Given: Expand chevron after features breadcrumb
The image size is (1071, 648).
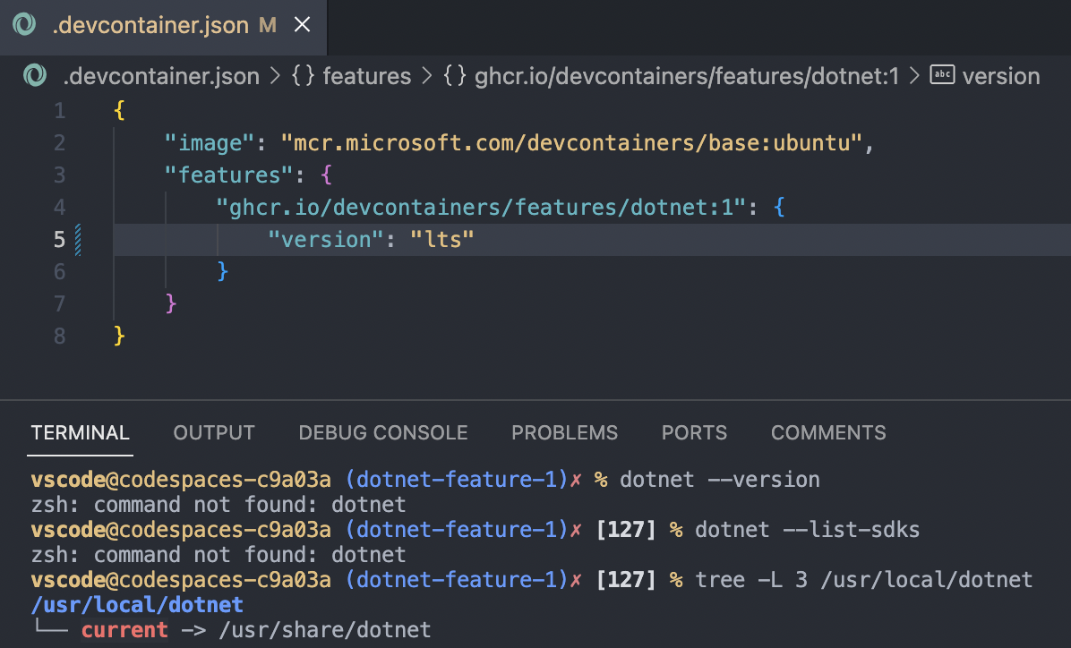Looking at the screenshot, I should (x=427, y=76).
